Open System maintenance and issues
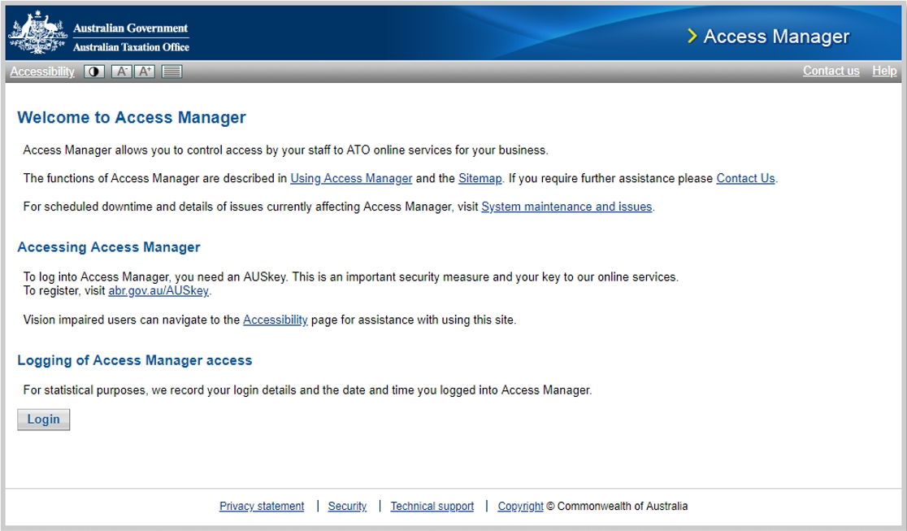The height and width of the screenshot is (531, 907). click(566, 207)
